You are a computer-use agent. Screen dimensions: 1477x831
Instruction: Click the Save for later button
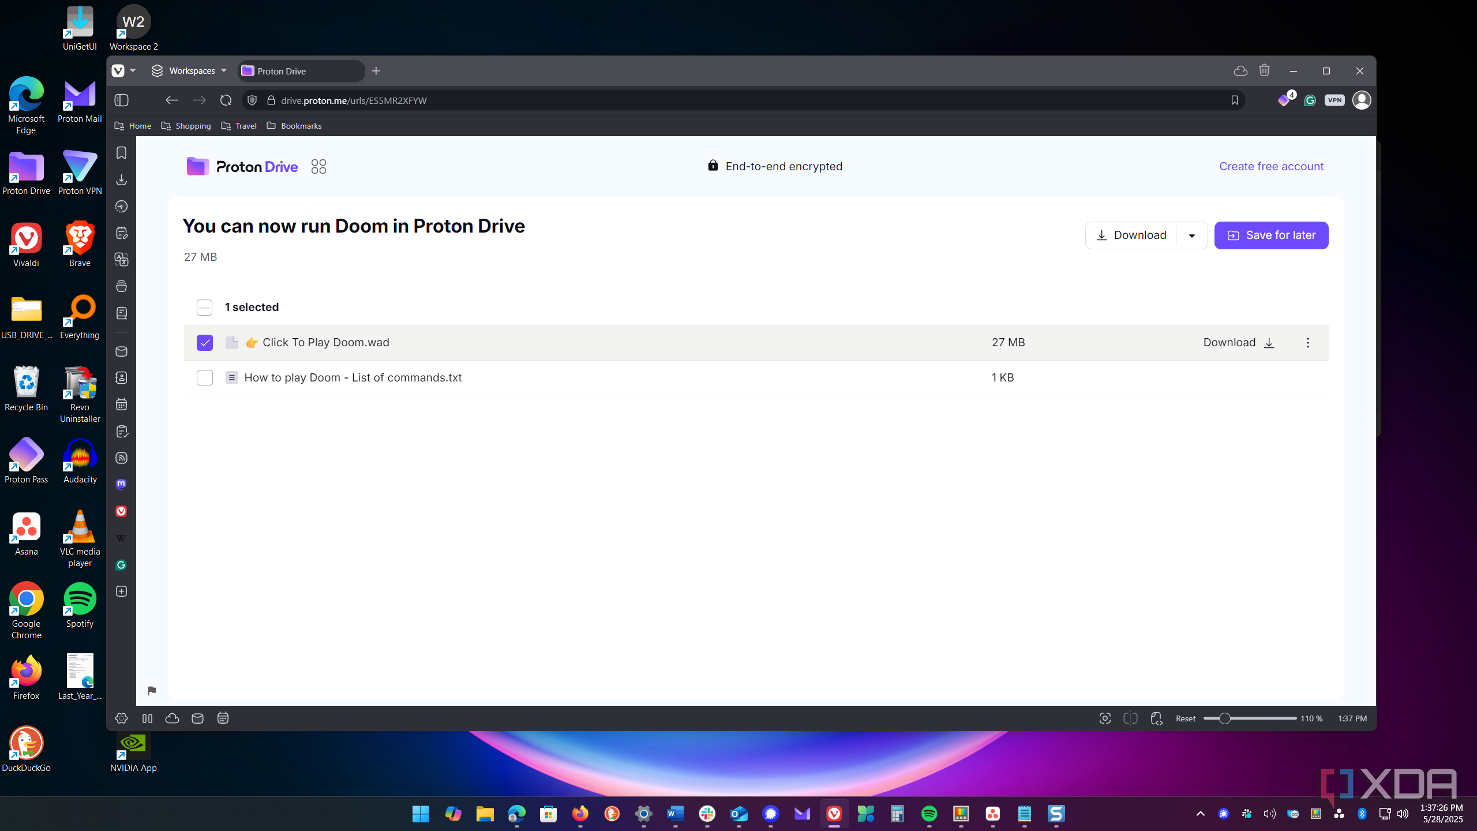[1271, 235]
